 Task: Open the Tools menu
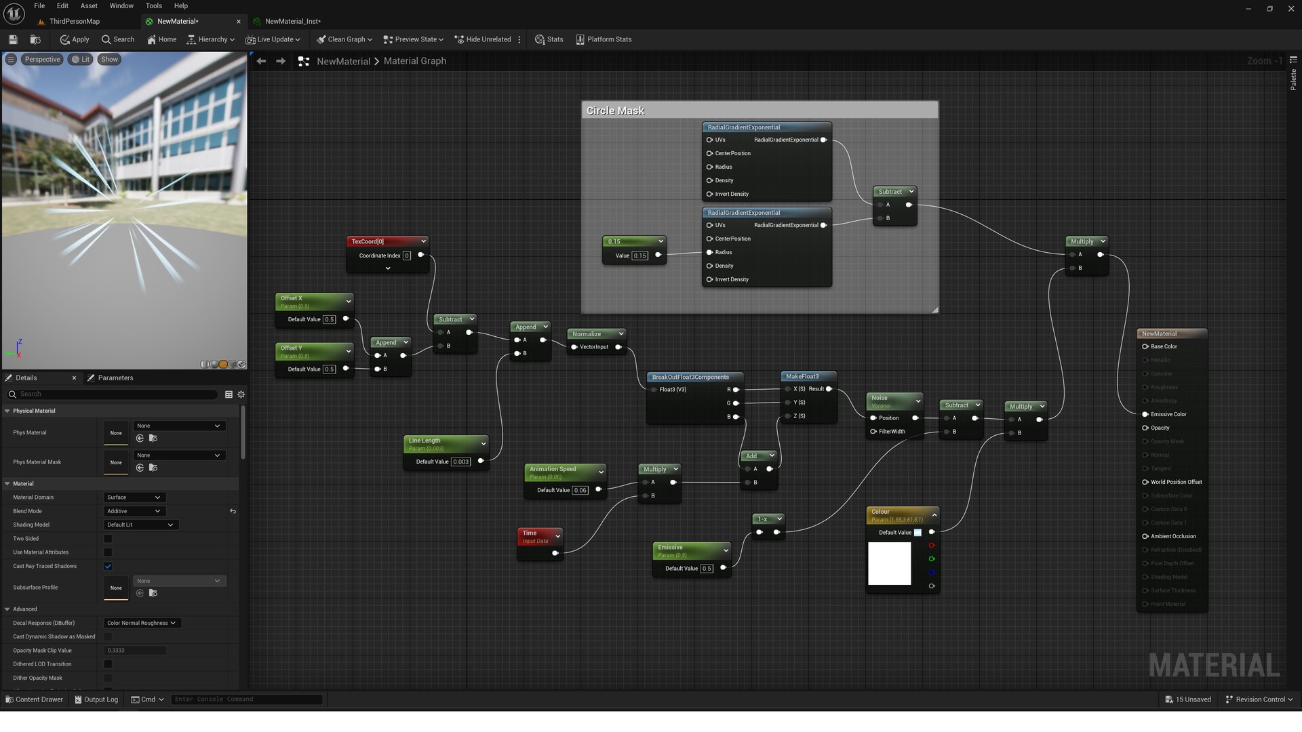(153, 5)
